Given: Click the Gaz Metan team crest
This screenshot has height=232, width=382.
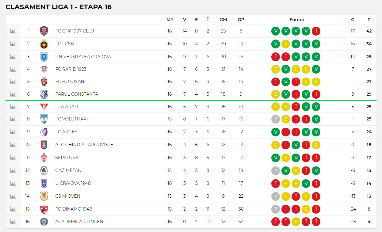Looking at the screenshot, I should [x=44, y=170].
